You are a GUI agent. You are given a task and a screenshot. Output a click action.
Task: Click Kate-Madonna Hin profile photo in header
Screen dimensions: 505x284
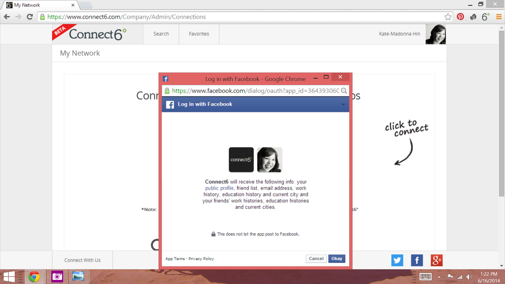pyautogui.click(x=436, y=34)
